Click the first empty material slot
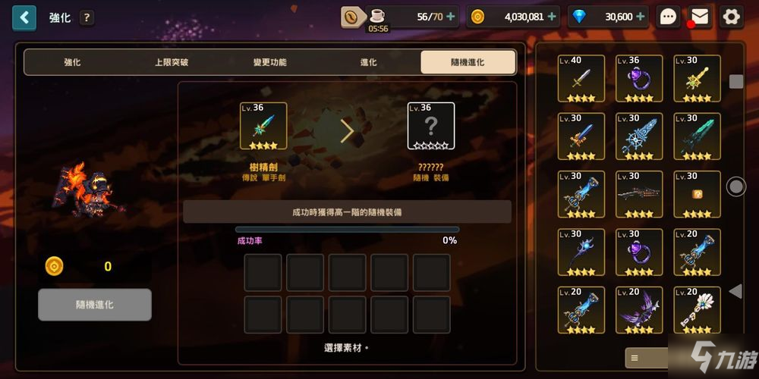 (263, 273)
